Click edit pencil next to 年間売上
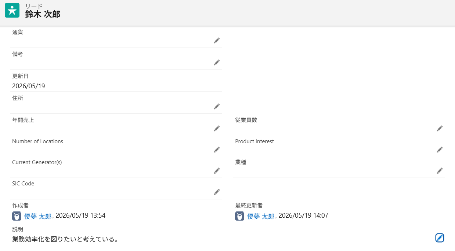455x251 pixels. [x=217, y=128]
